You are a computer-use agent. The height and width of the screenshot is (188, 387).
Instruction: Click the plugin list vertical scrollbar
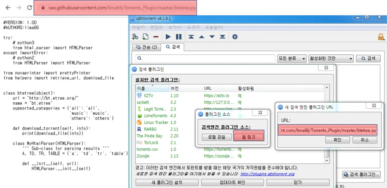(327, 124)
